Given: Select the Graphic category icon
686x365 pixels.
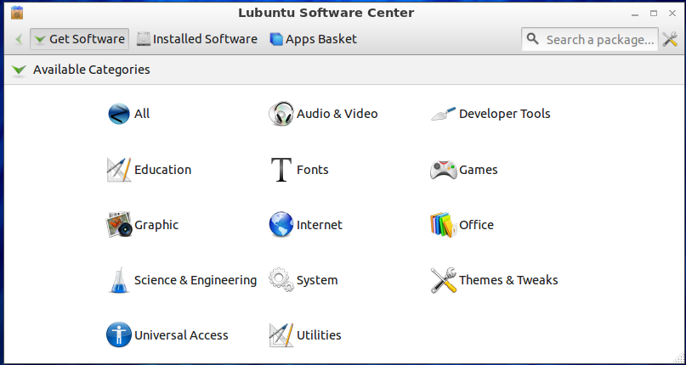Looking at the screenshot, I should click(x=119, y=225).
